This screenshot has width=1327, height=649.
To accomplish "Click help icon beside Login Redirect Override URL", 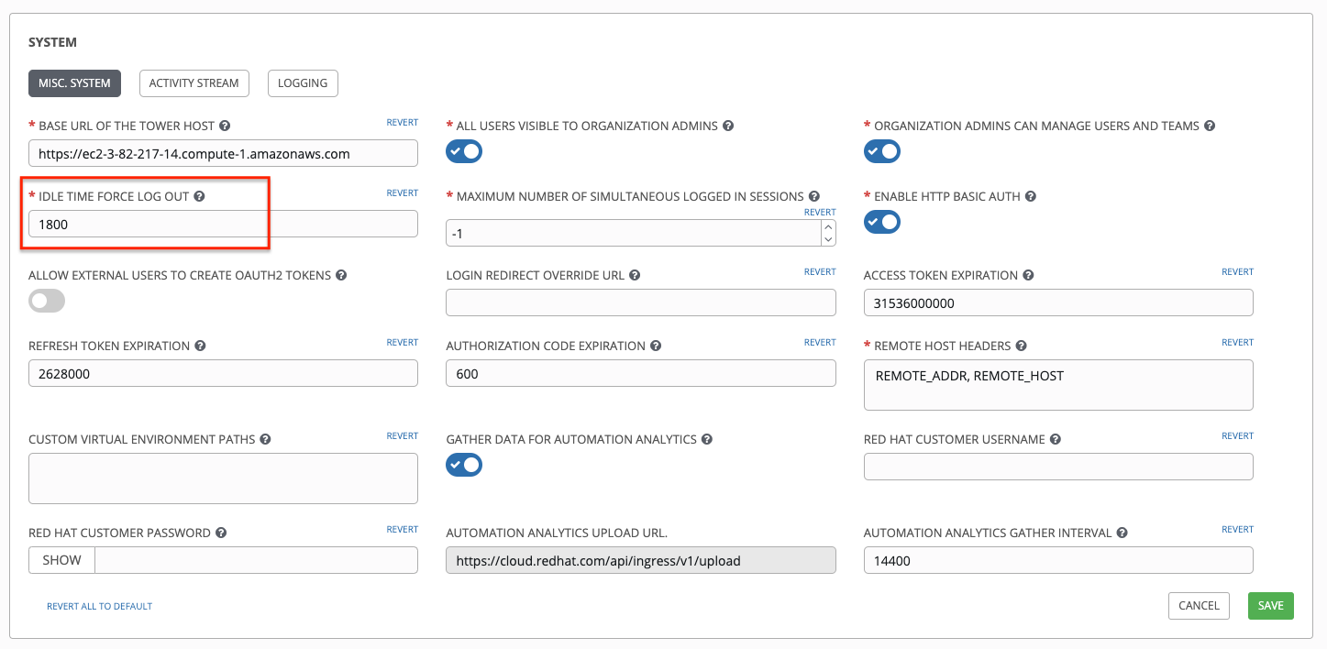I will click(635, 276).
